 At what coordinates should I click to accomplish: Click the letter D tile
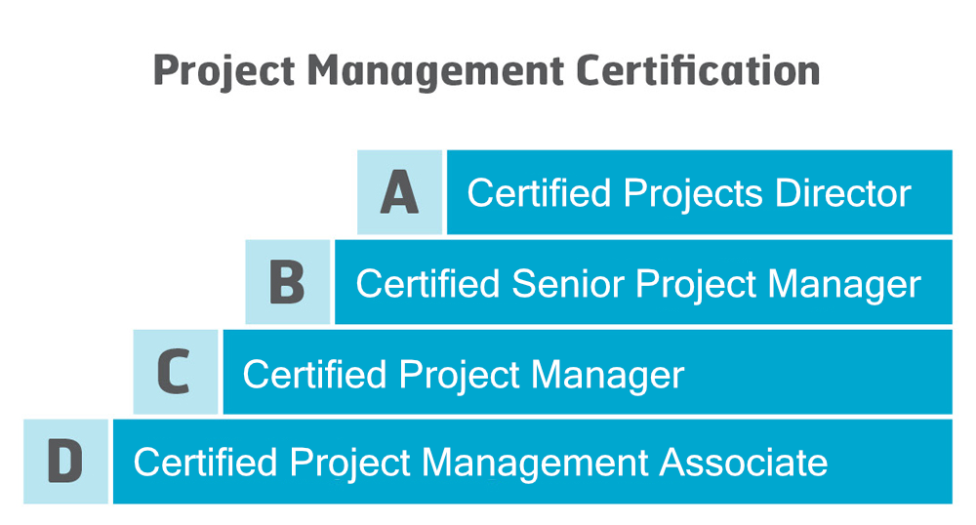66,462
